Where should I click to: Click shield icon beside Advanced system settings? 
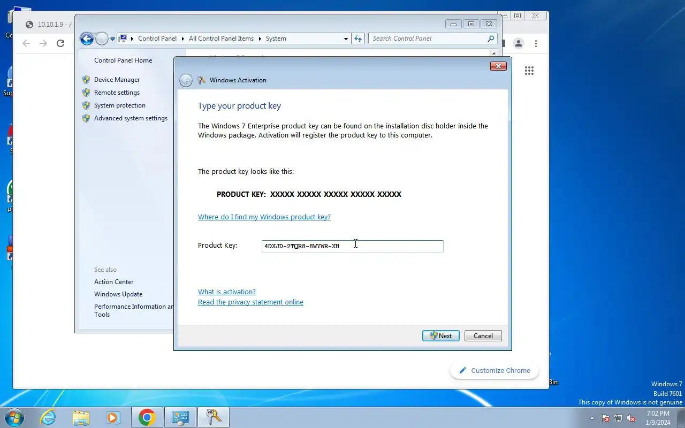click(86, 118)
